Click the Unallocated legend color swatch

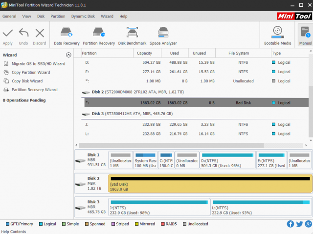click(x=184, y=224)
